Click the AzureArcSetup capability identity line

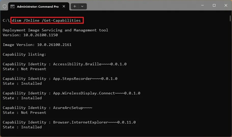click(x=47, y=108)
